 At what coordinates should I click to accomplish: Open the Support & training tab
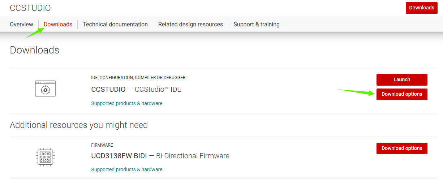[257, 25]
